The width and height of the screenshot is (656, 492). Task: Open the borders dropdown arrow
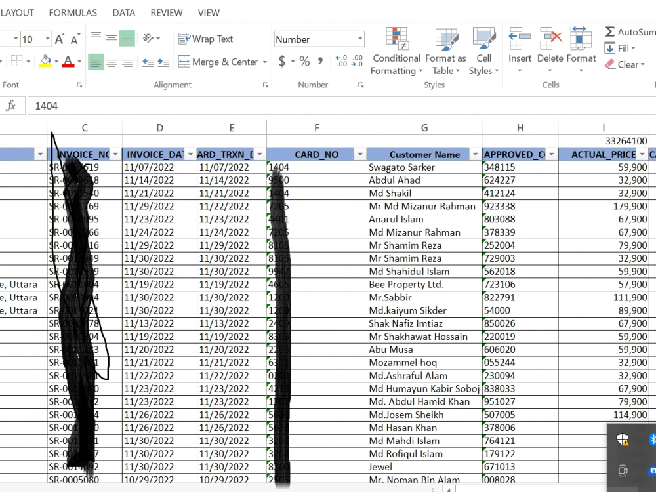[x=28, y=62]
